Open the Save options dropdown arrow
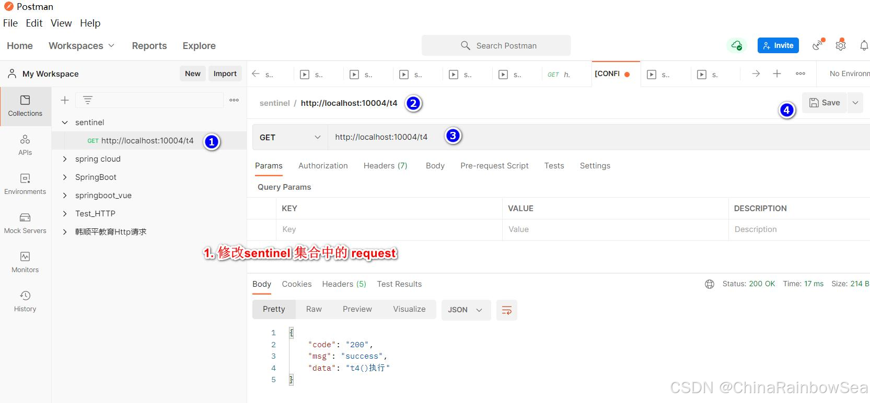The height and width of the screenshot is (403, 870). point(855,103)
